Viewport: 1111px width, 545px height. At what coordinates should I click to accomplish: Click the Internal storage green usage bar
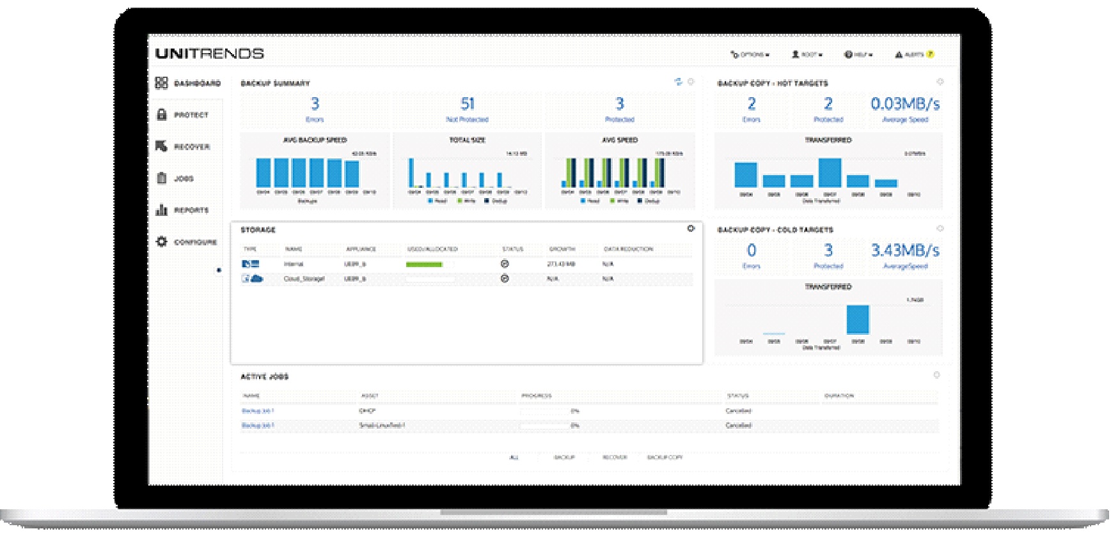425,264
